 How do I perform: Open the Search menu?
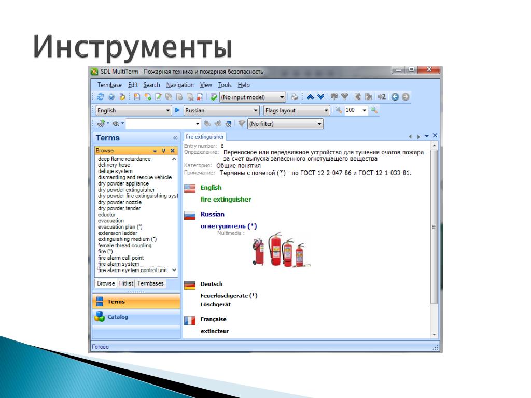pyautogui.click(x=151, y=84)
